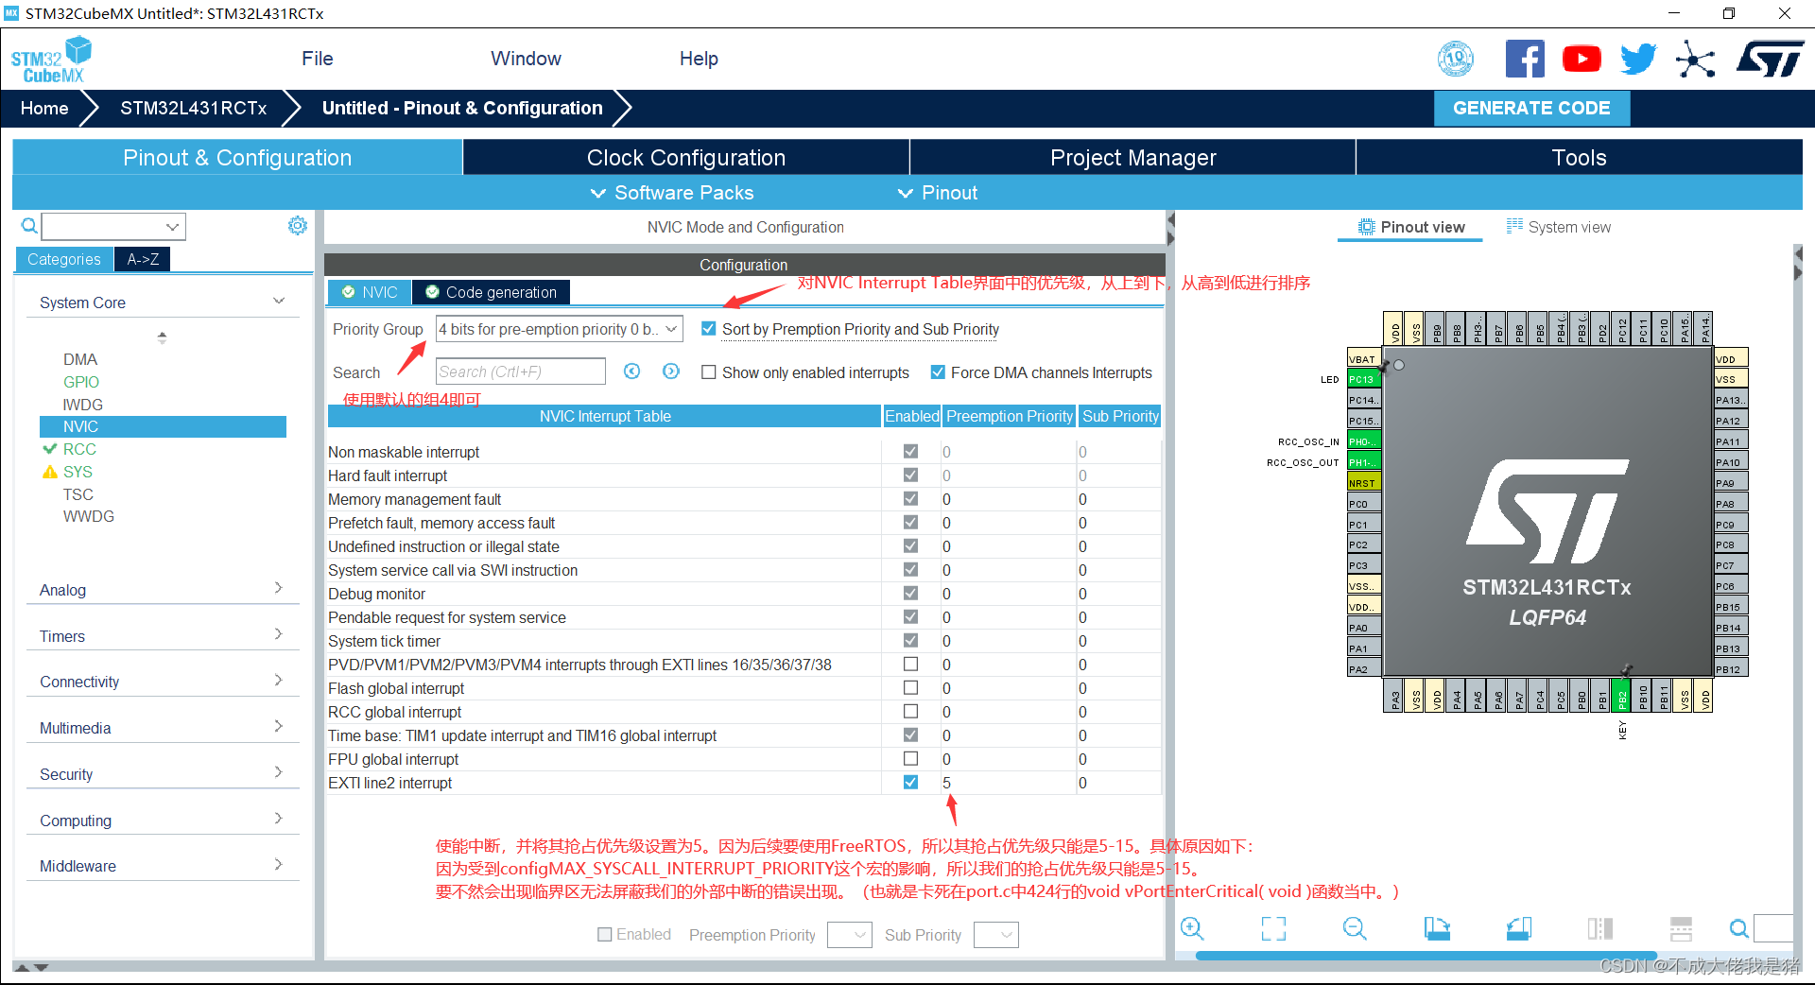
Task: Click the pin search magnifier icon
Action: pos(1738,928)
